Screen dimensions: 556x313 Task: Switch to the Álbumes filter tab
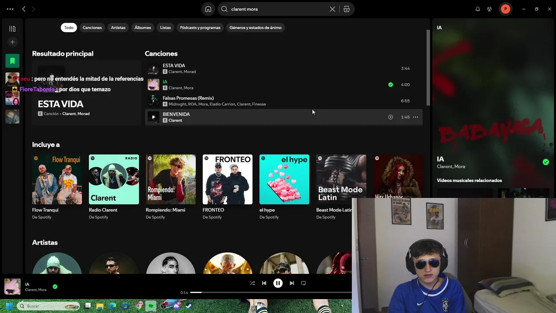pos(142,27)
